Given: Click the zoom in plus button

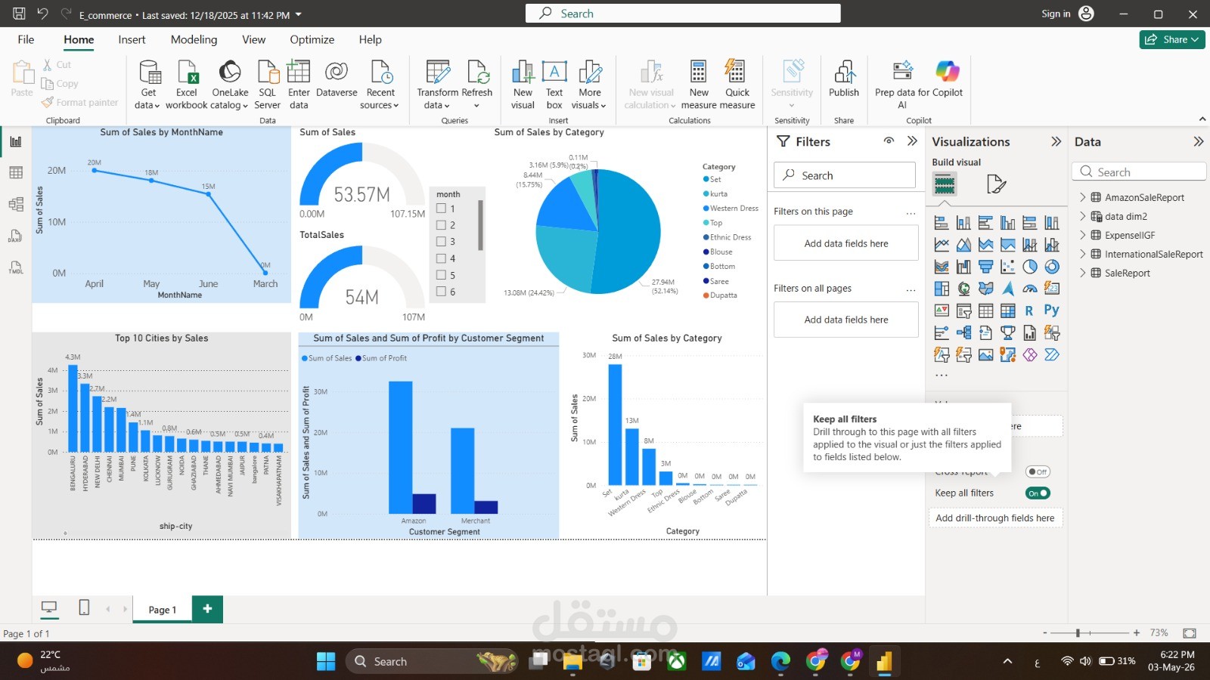Looking at the screenshot, I should pos(1136,632).
